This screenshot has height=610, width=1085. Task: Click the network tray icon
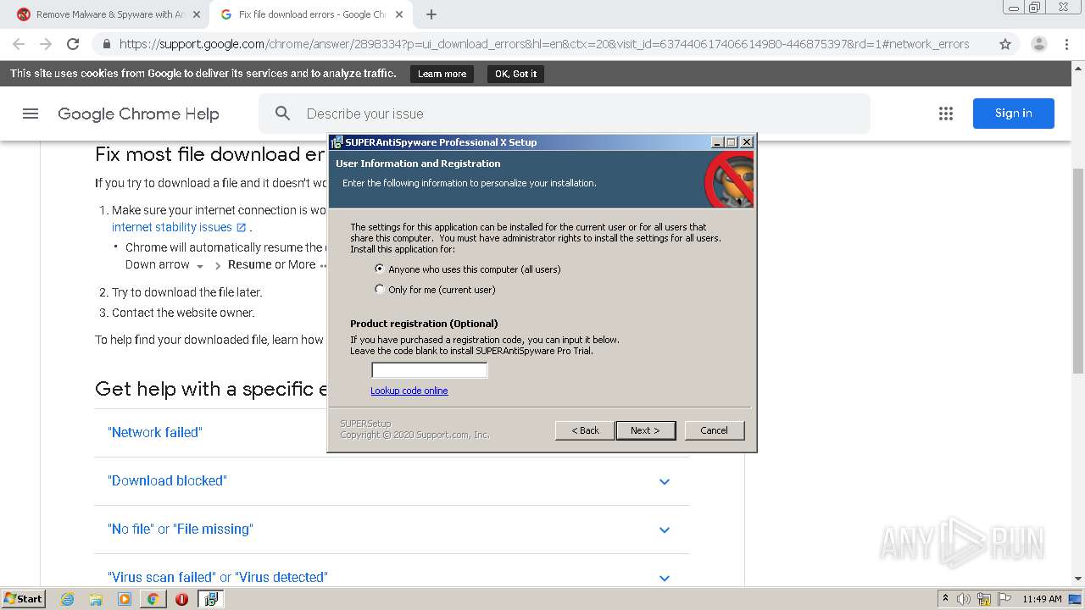pyautogui.click(x=984, y=599)
